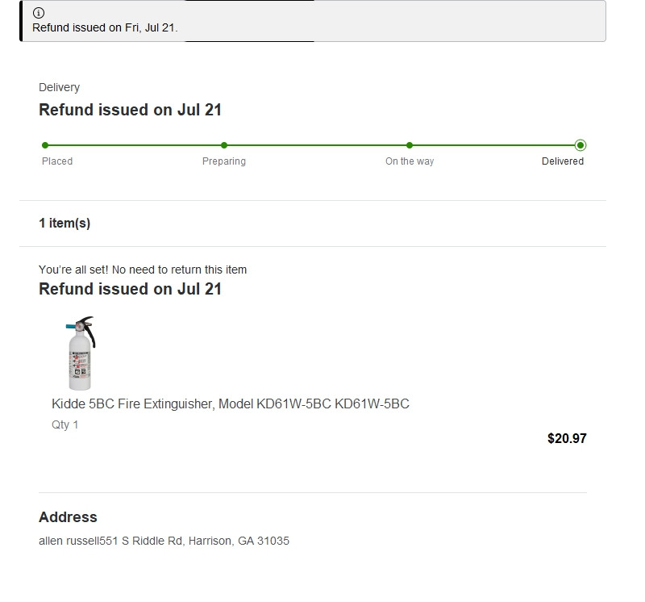Select the "Refund issued on Fri, Jul 21." banner text
This screenshot has width=645, height=602.
tap(105, 27)
